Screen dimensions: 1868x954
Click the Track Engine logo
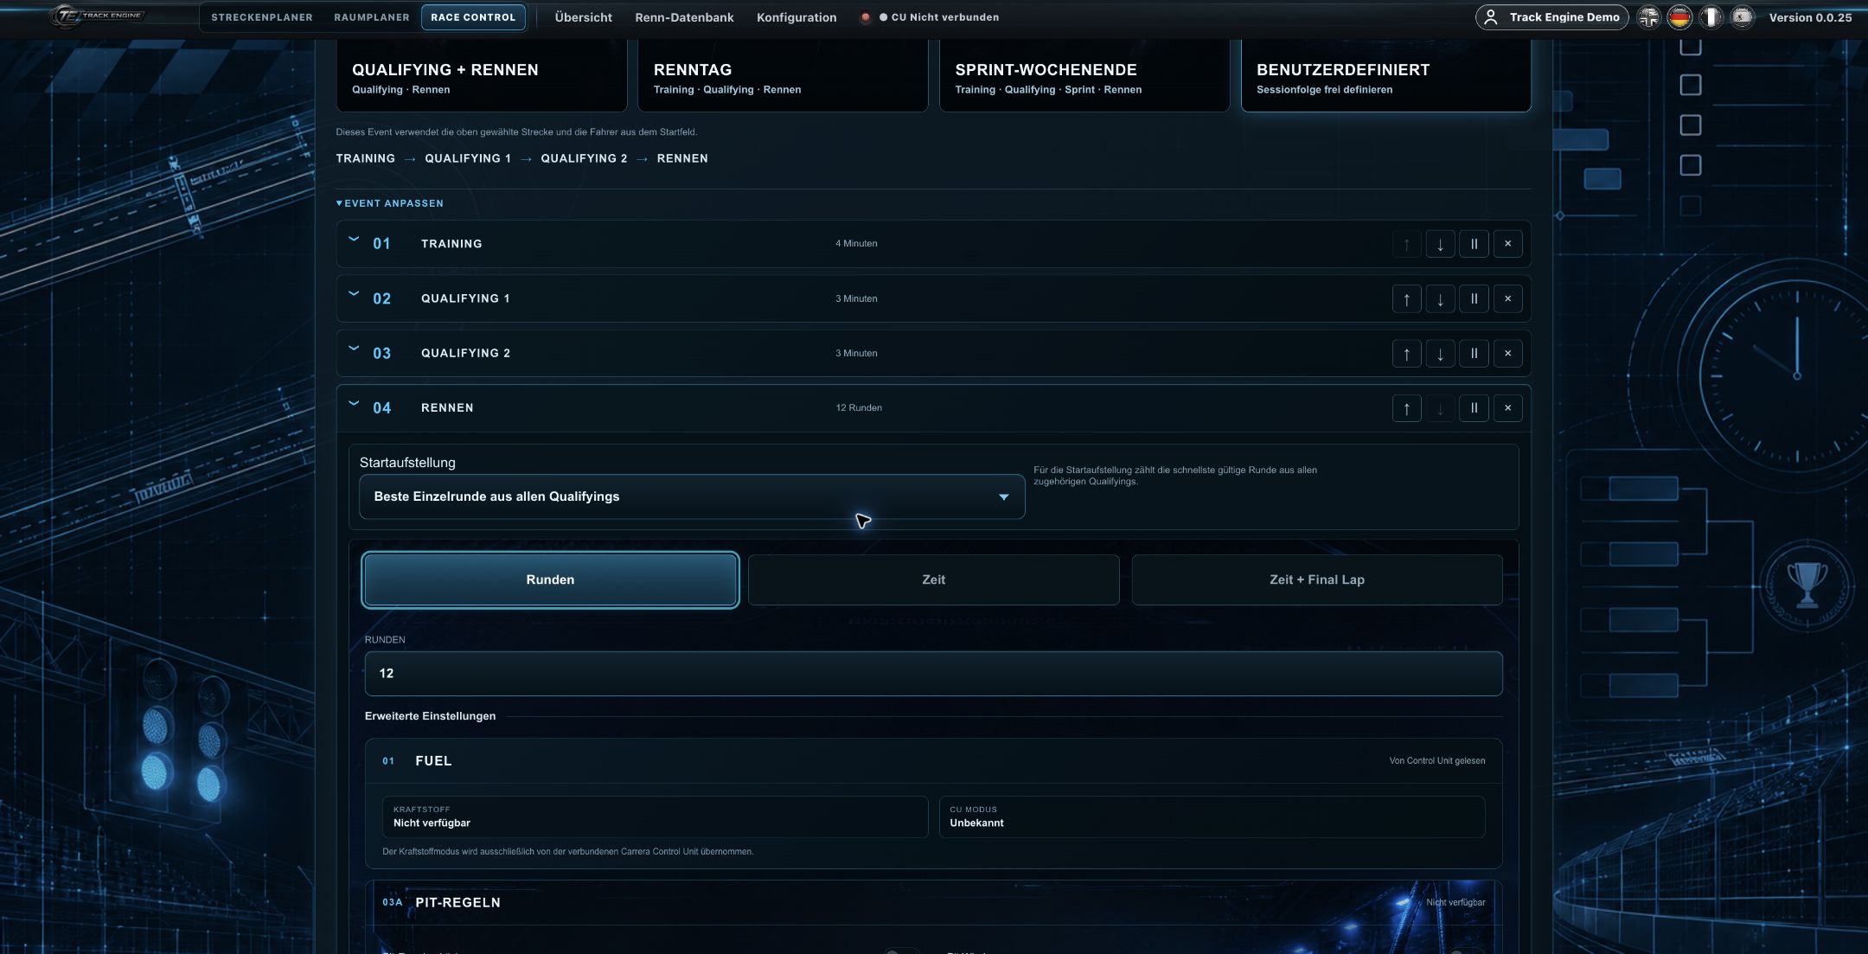97,16
